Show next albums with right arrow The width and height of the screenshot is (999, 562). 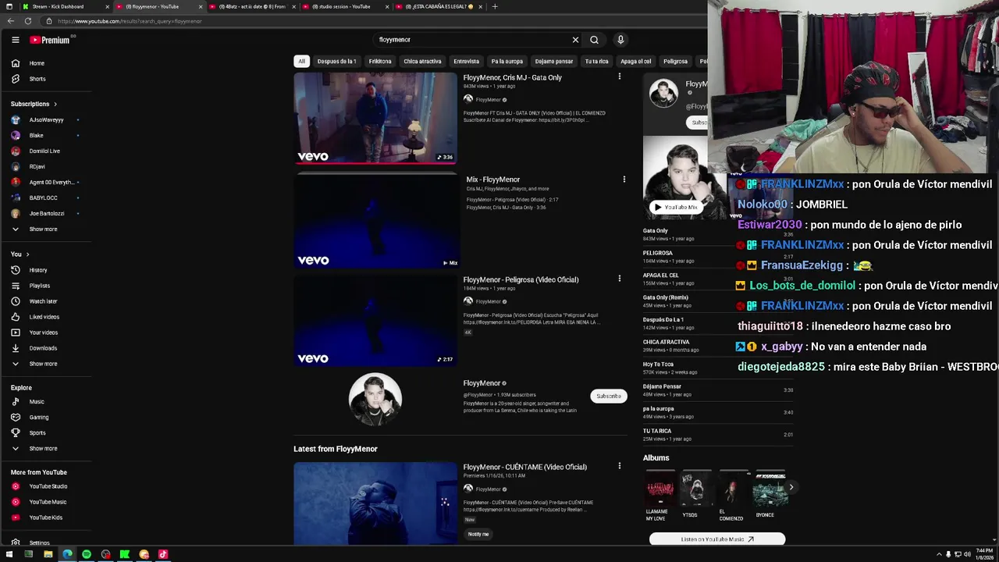791,487
